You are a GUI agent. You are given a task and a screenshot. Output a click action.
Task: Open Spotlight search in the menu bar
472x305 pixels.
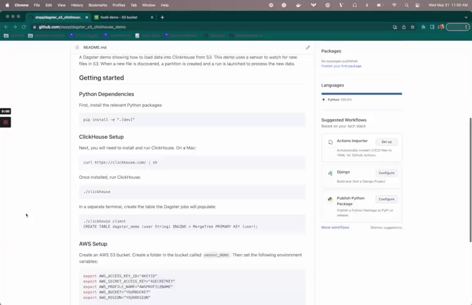point(407,5)
